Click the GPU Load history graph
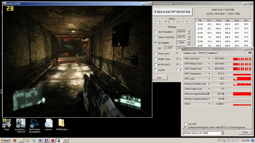 tap(239, 79)
